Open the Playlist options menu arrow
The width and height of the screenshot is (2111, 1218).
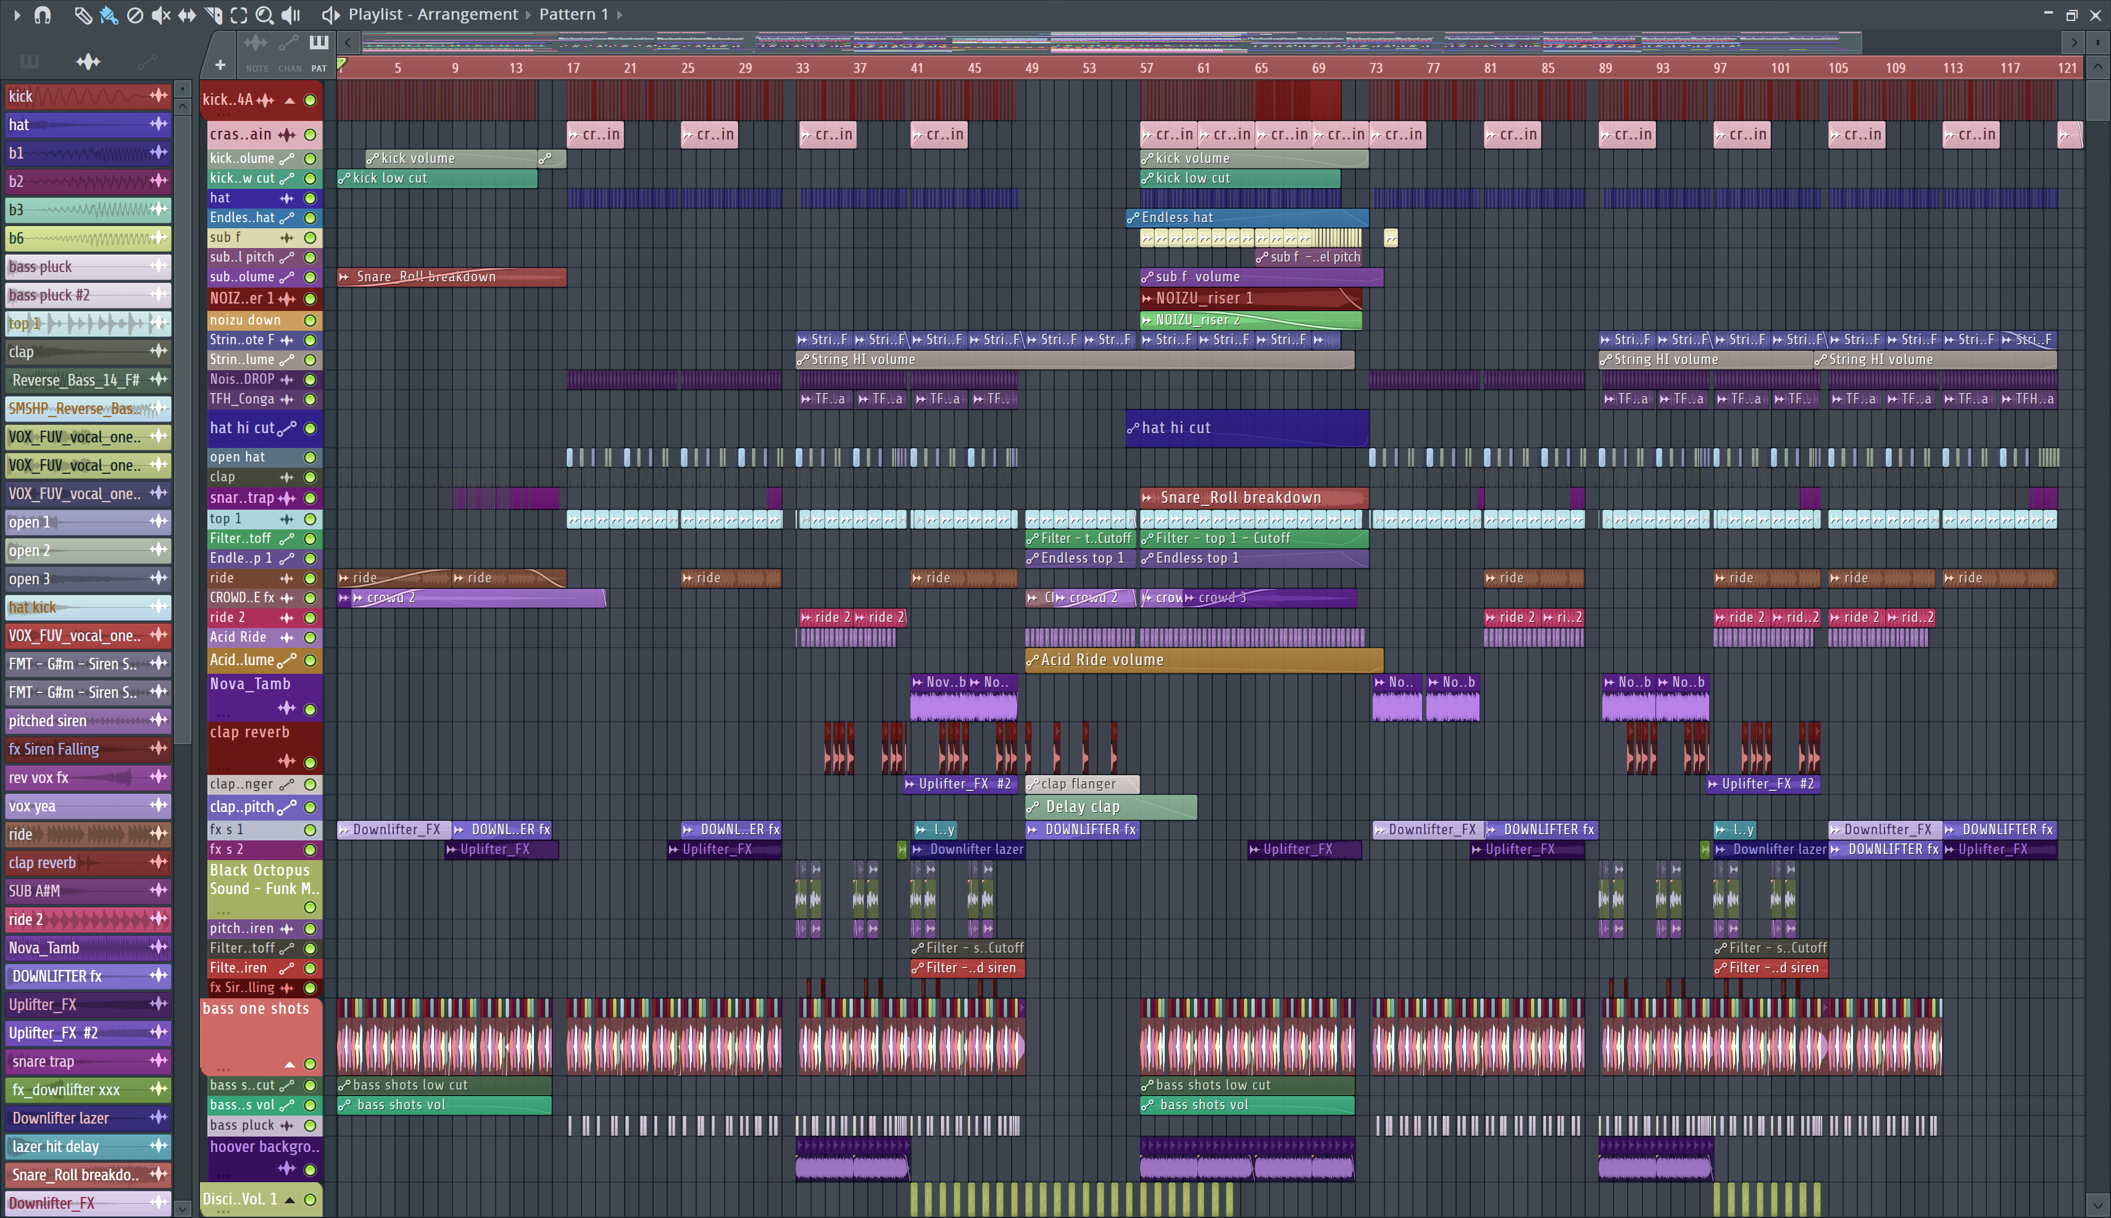tap(17, 14)
